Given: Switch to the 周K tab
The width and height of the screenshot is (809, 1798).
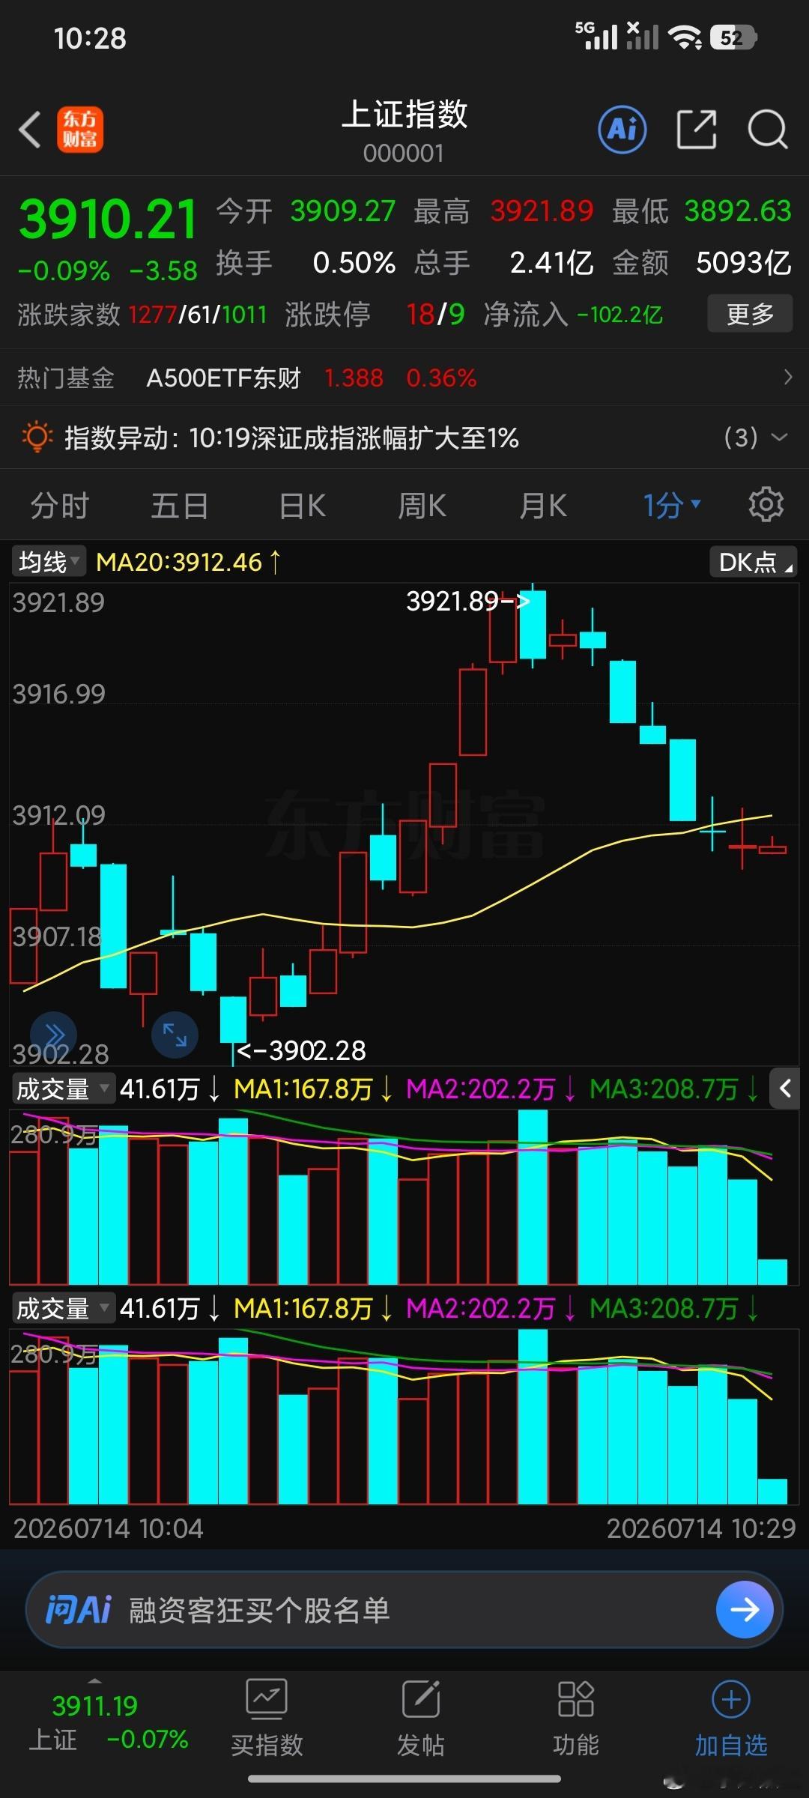Looking at the screenshot, I should coord(422,506).
